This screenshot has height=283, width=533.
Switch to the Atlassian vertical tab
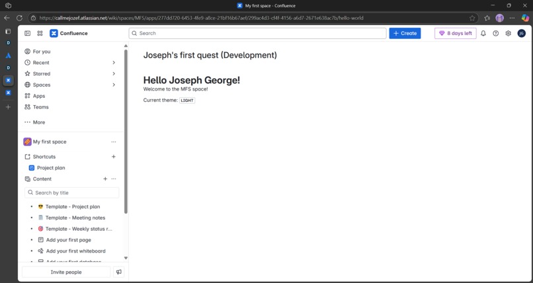(x=9, y=56)
